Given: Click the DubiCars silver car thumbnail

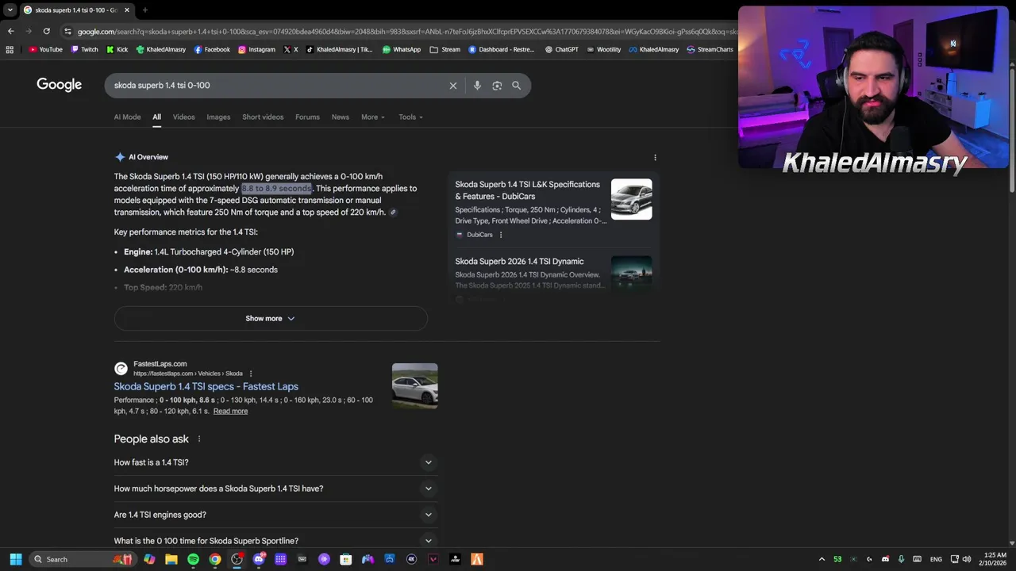Looking at the screenshot, I should [632, 199].
